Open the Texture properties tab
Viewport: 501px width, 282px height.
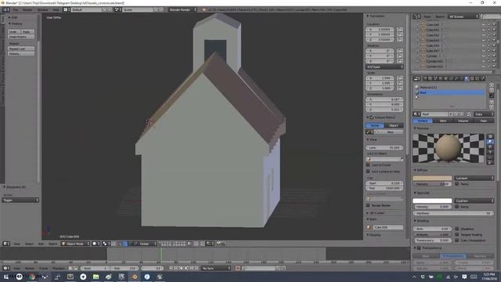coord(472,78)
